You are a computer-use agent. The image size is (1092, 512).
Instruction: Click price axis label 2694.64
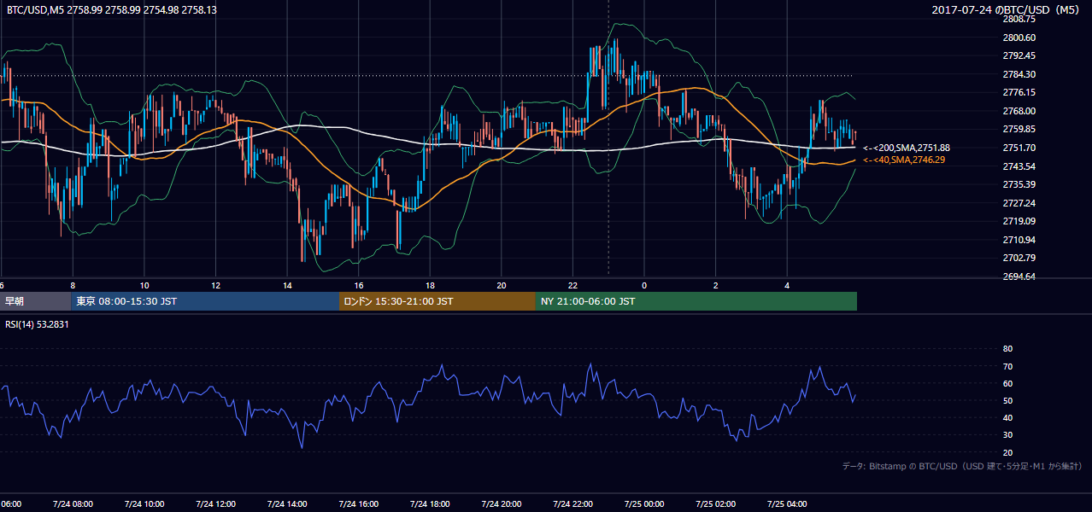tap(1019, 276)
